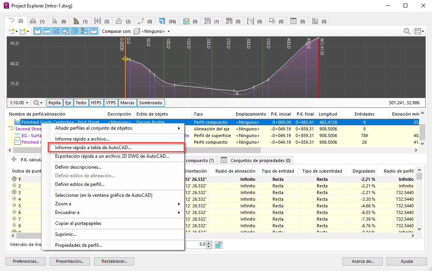
Task: Toggle the Sombreado shading option
Action: [x=151, y=103]
